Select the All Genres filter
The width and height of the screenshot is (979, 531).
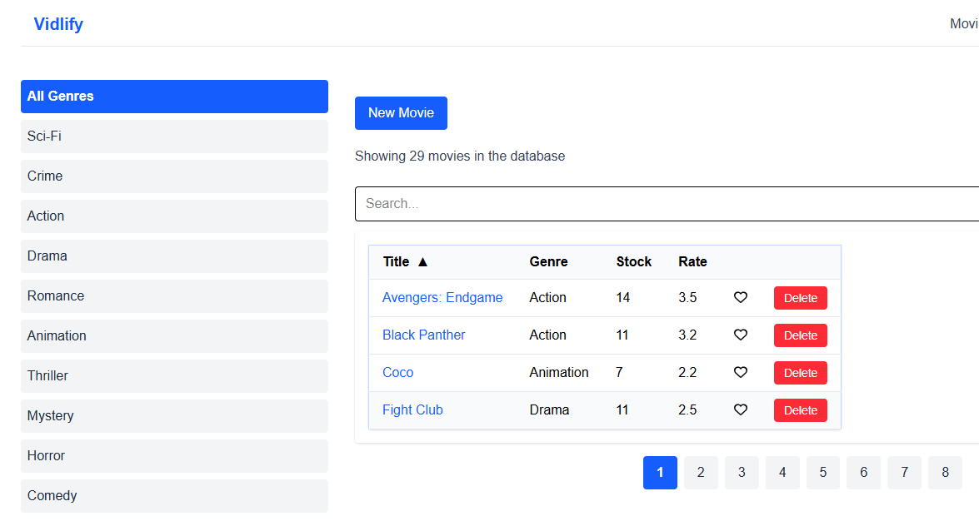pos(174,96)
